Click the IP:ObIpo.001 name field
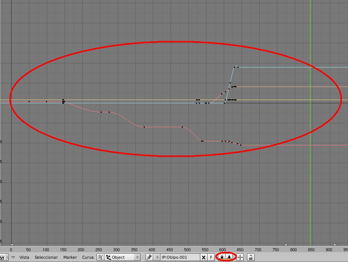 [180, 257]
